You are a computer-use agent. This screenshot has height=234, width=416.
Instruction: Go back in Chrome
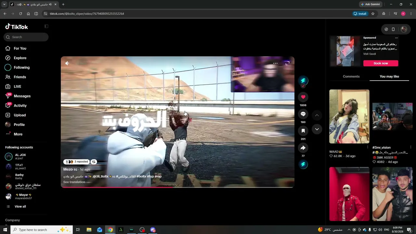5,14
